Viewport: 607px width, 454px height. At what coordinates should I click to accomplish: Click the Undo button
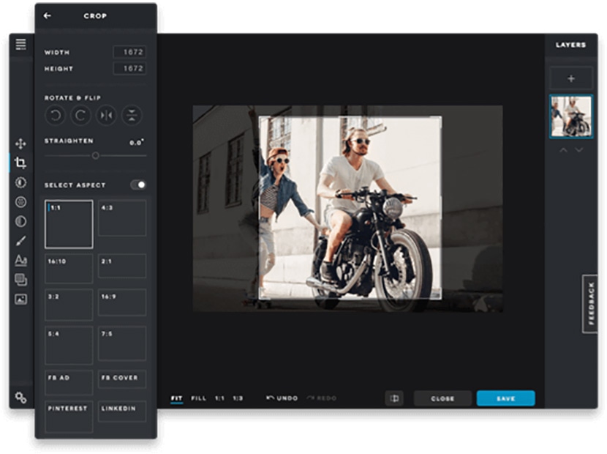point(282,398)
